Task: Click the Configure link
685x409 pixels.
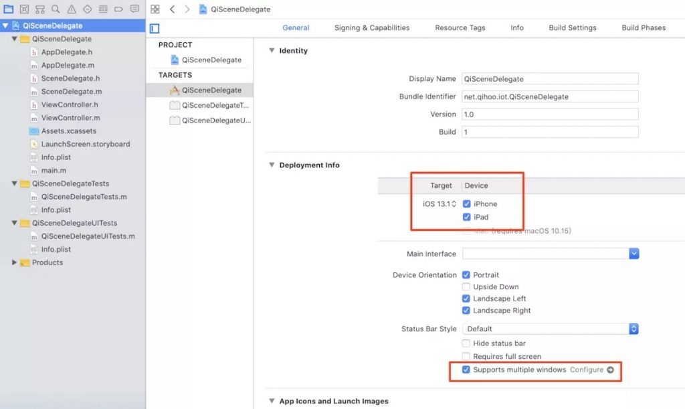Action: pos(586,370)
